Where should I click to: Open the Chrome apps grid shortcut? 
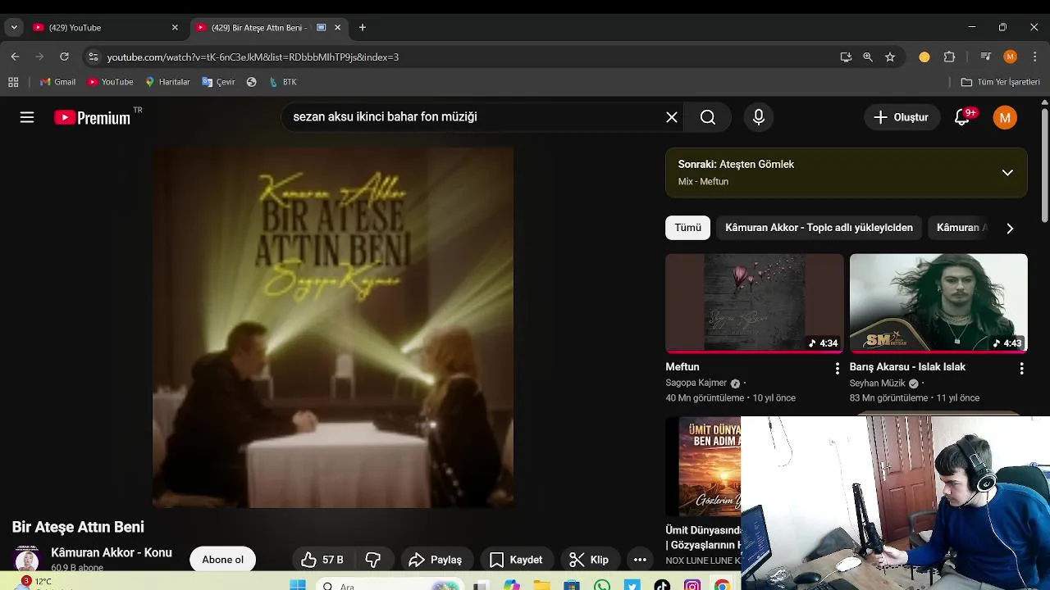point(13,82)
